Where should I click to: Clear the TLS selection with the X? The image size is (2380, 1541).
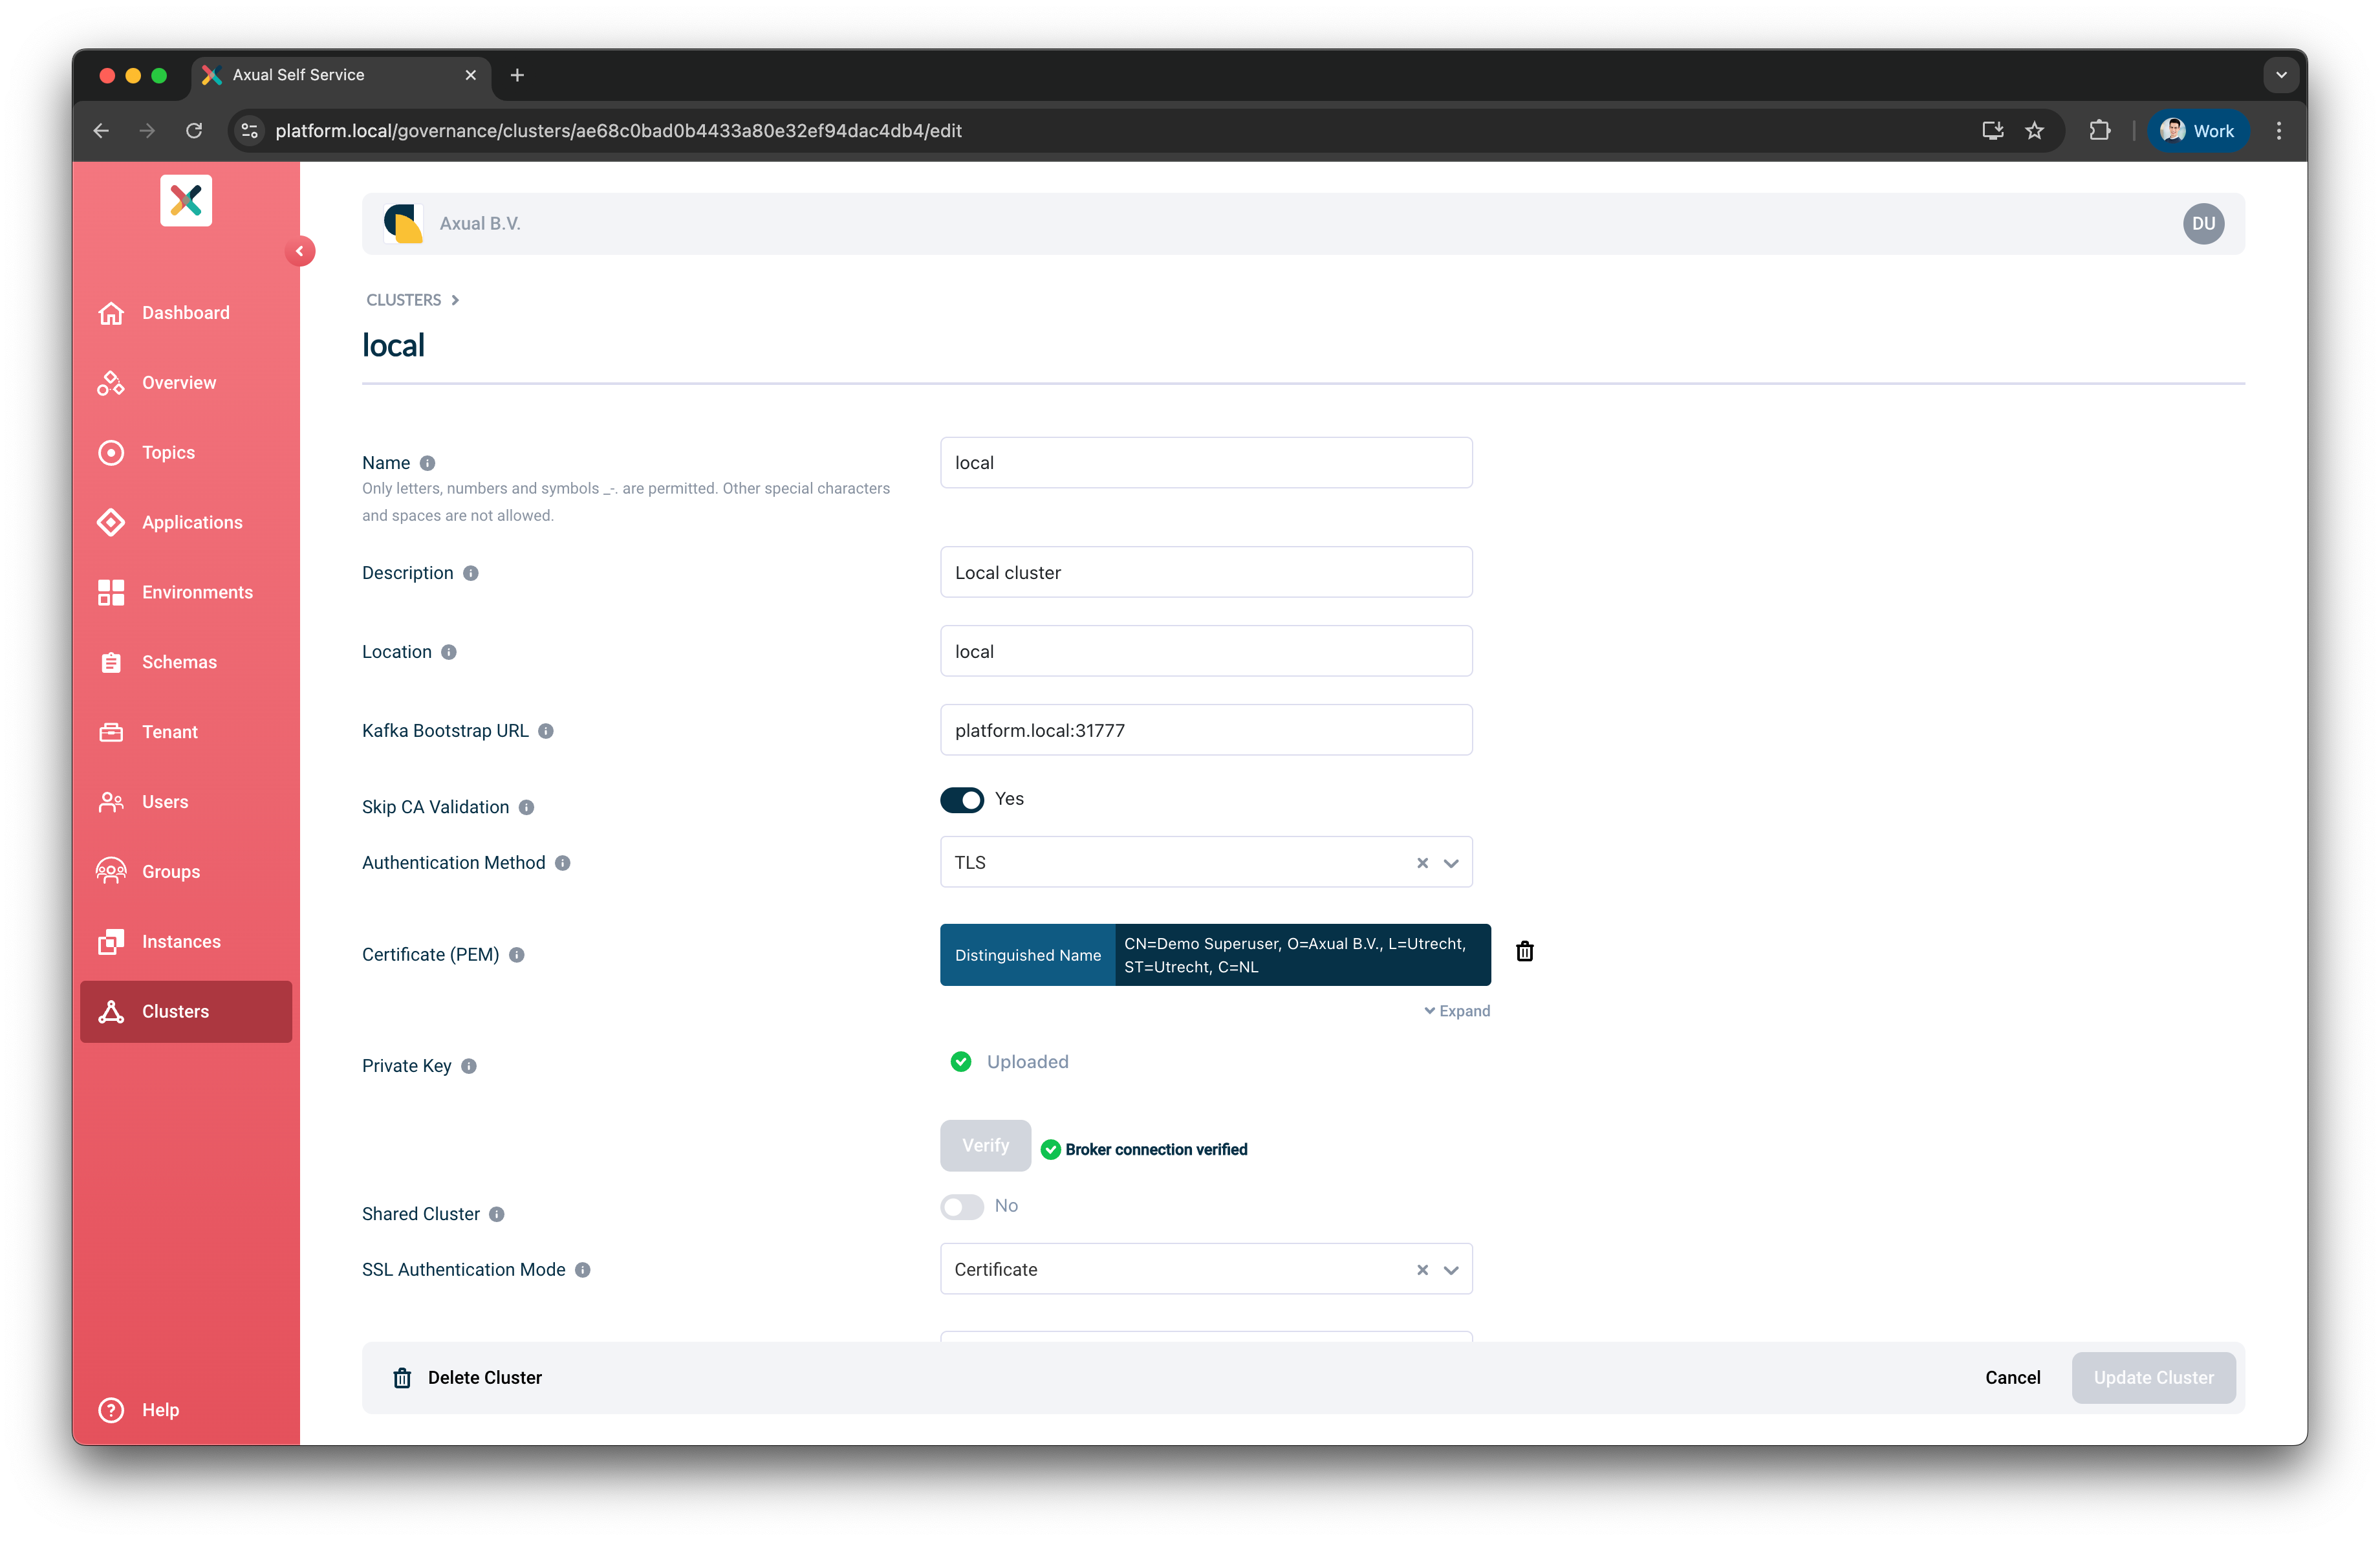(x=1422, y=862)
